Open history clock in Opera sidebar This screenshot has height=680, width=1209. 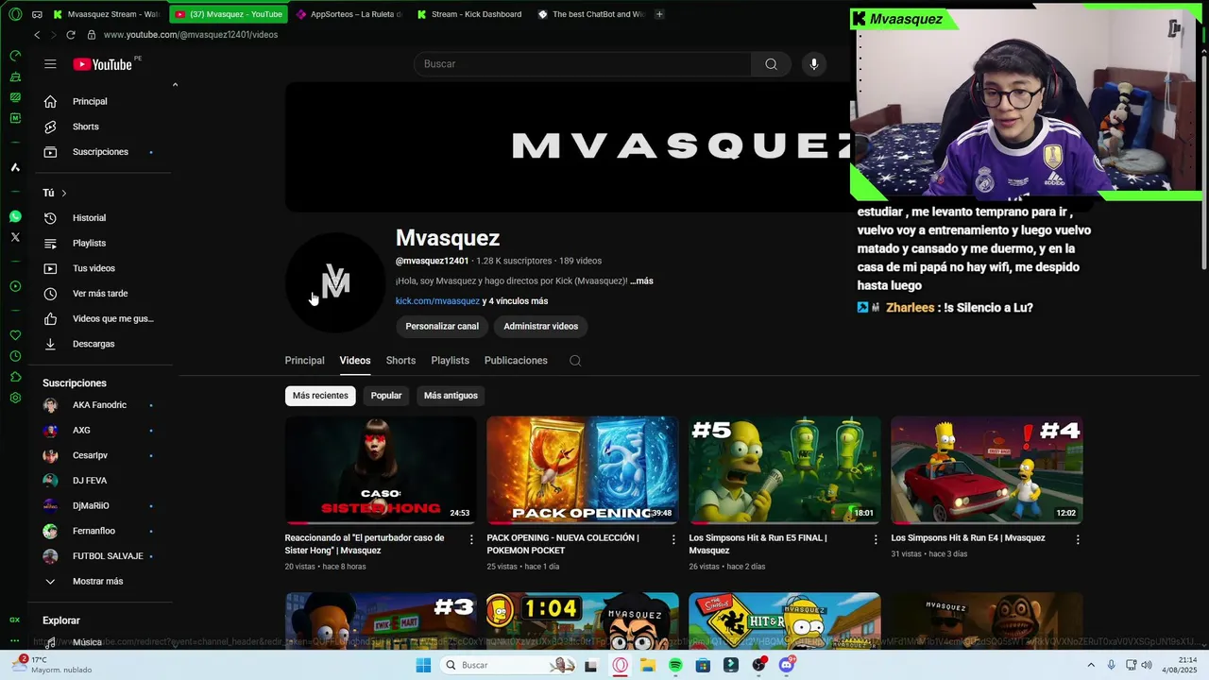[15, 356]
